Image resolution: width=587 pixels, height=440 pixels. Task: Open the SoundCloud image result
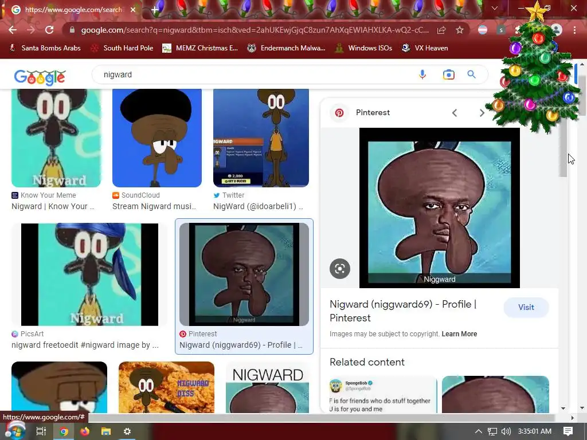[x=157, y=137]
